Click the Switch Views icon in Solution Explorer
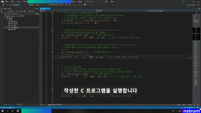 click(x=12, y=11)
